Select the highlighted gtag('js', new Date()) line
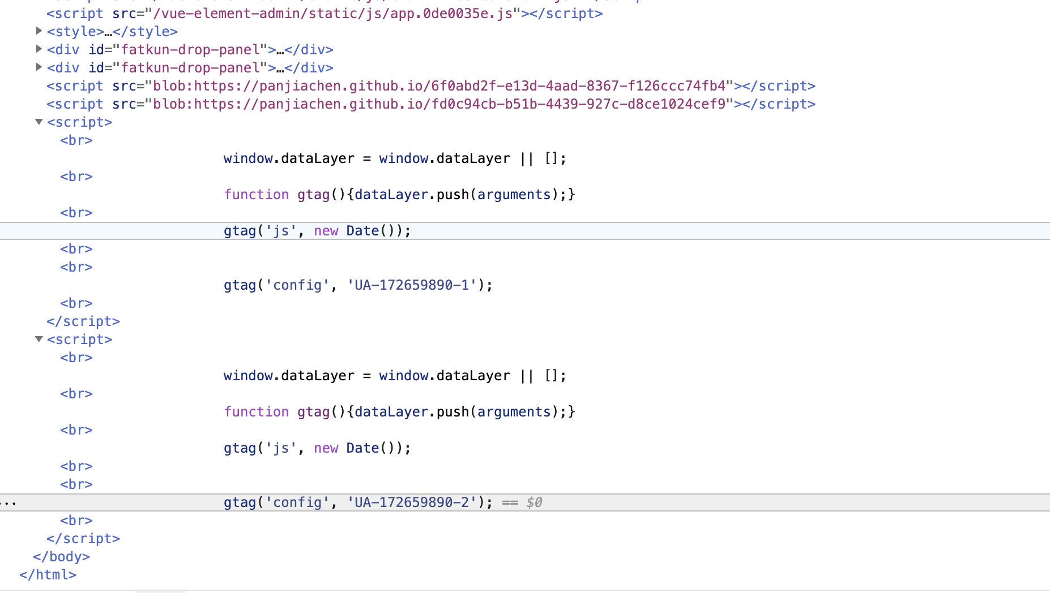This screenshot has height=593, width=1050. click(x=317, y=230)
